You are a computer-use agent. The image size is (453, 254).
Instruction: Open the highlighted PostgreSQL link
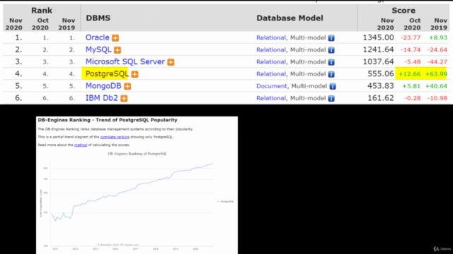tap(107, 73)
